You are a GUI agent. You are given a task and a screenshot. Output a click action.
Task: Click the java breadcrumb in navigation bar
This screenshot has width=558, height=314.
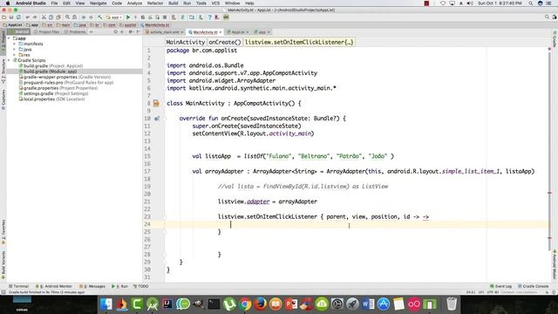pyautogui.click(x=80, y=25)
